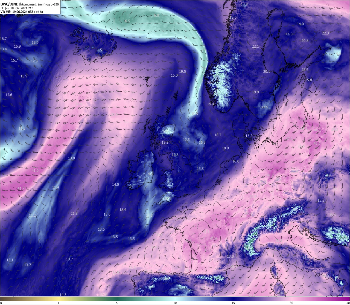
Task: Click the 21.8 value label
Action: 74,213
